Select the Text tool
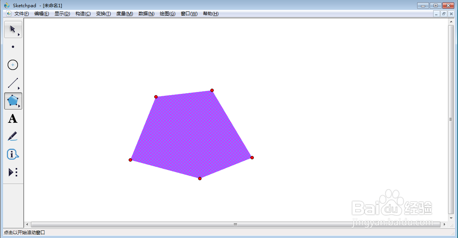This screenshot has height=238, width=458. [13, 119]
